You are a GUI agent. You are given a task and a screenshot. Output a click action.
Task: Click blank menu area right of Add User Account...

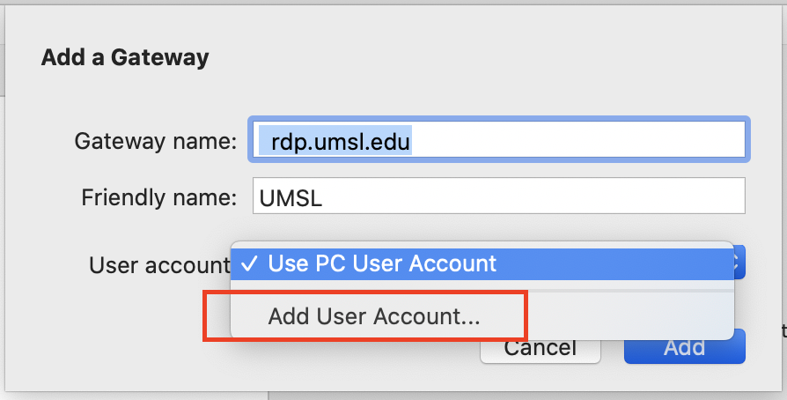[628, 316]
